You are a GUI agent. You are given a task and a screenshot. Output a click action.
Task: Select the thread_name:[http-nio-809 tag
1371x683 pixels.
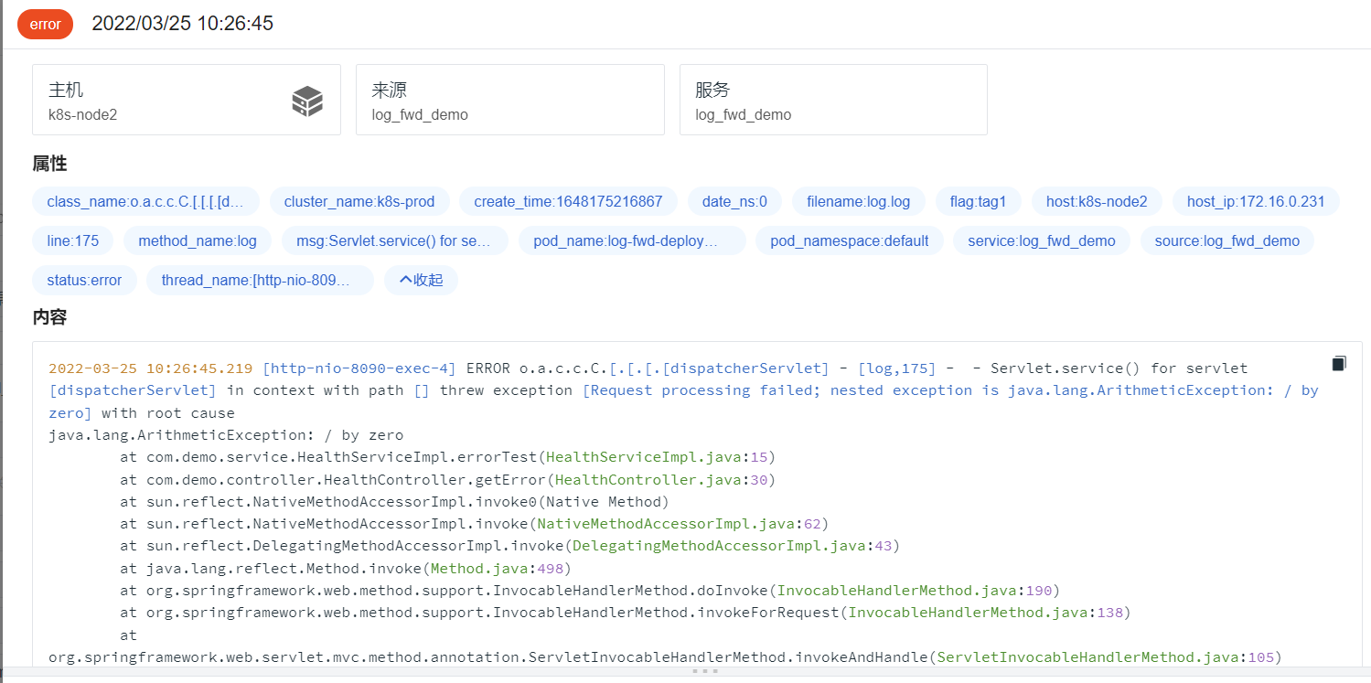coord(260,280)
